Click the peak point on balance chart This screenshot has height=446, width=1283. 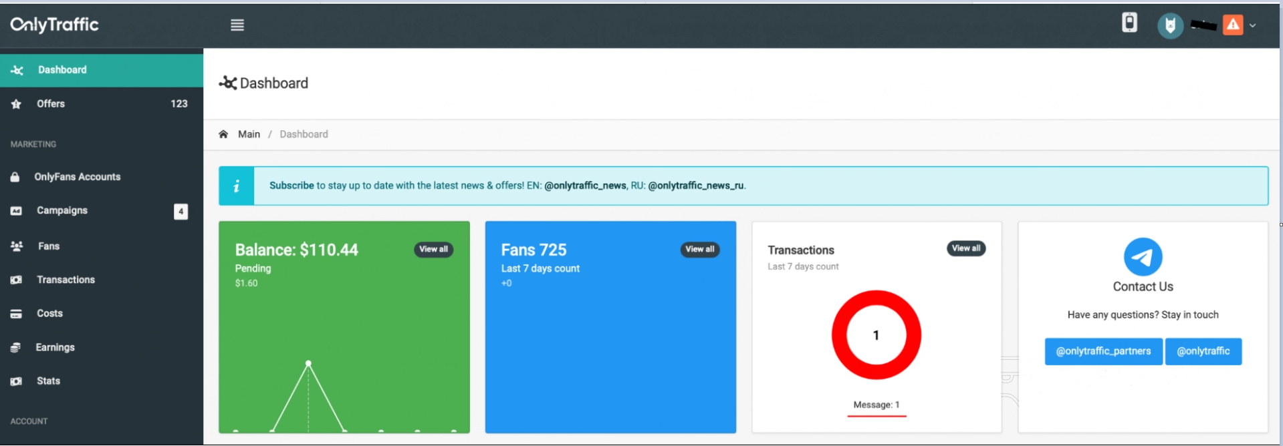coord(308,363)
